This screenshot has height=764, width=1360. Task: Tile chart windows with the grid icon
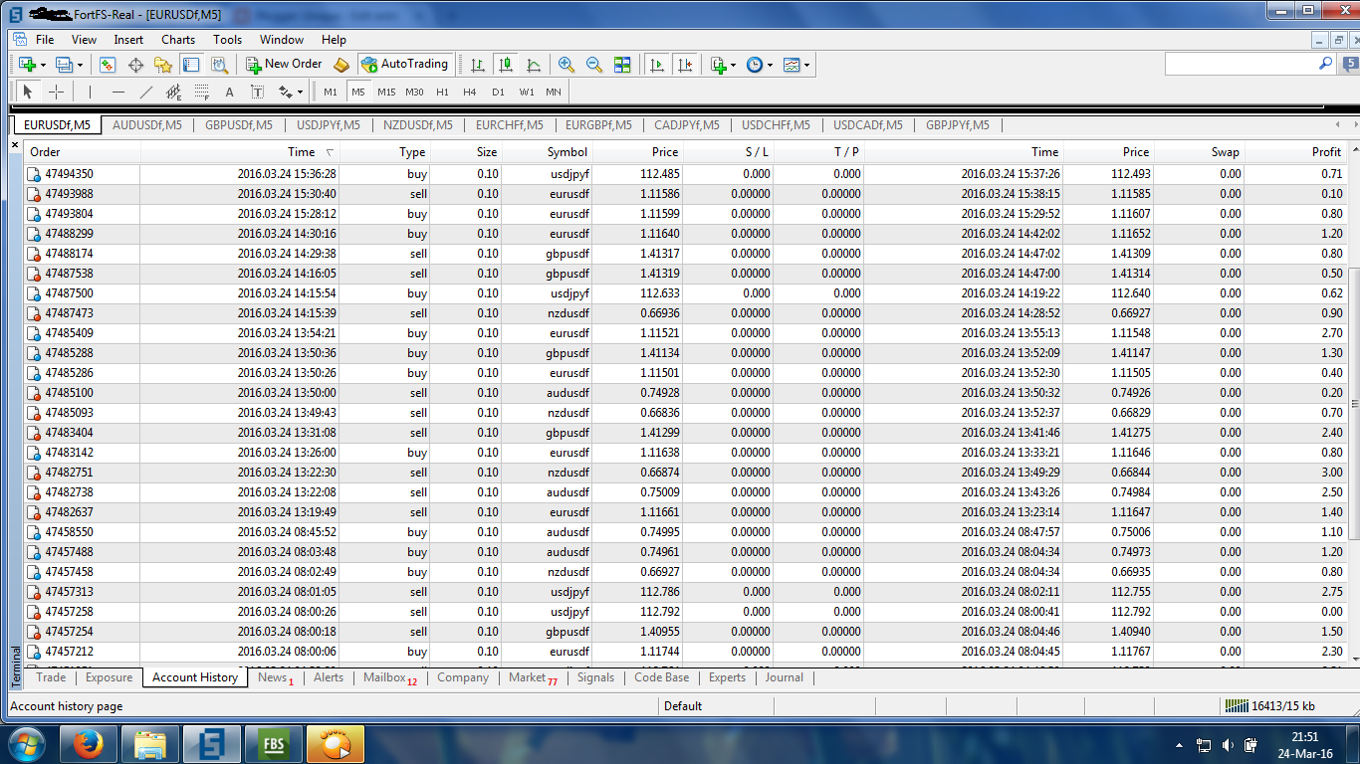(622, 65)
